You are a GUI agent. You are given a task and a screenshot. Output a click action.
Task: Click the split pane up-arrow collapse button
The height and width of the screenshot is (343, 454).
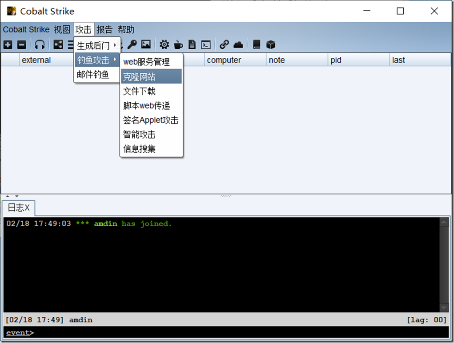pyautogui.click(x=8, y=196)
